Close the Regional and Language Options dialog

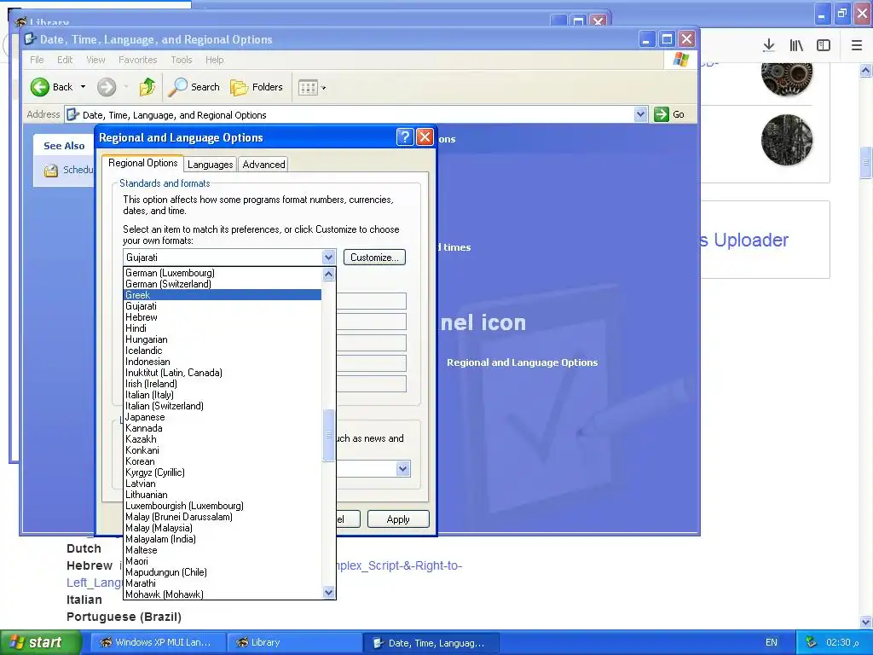pos(425,137)
